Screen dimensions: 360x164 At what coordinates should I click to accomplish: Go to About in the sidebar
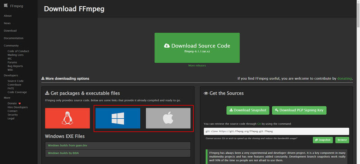point(8,16)
